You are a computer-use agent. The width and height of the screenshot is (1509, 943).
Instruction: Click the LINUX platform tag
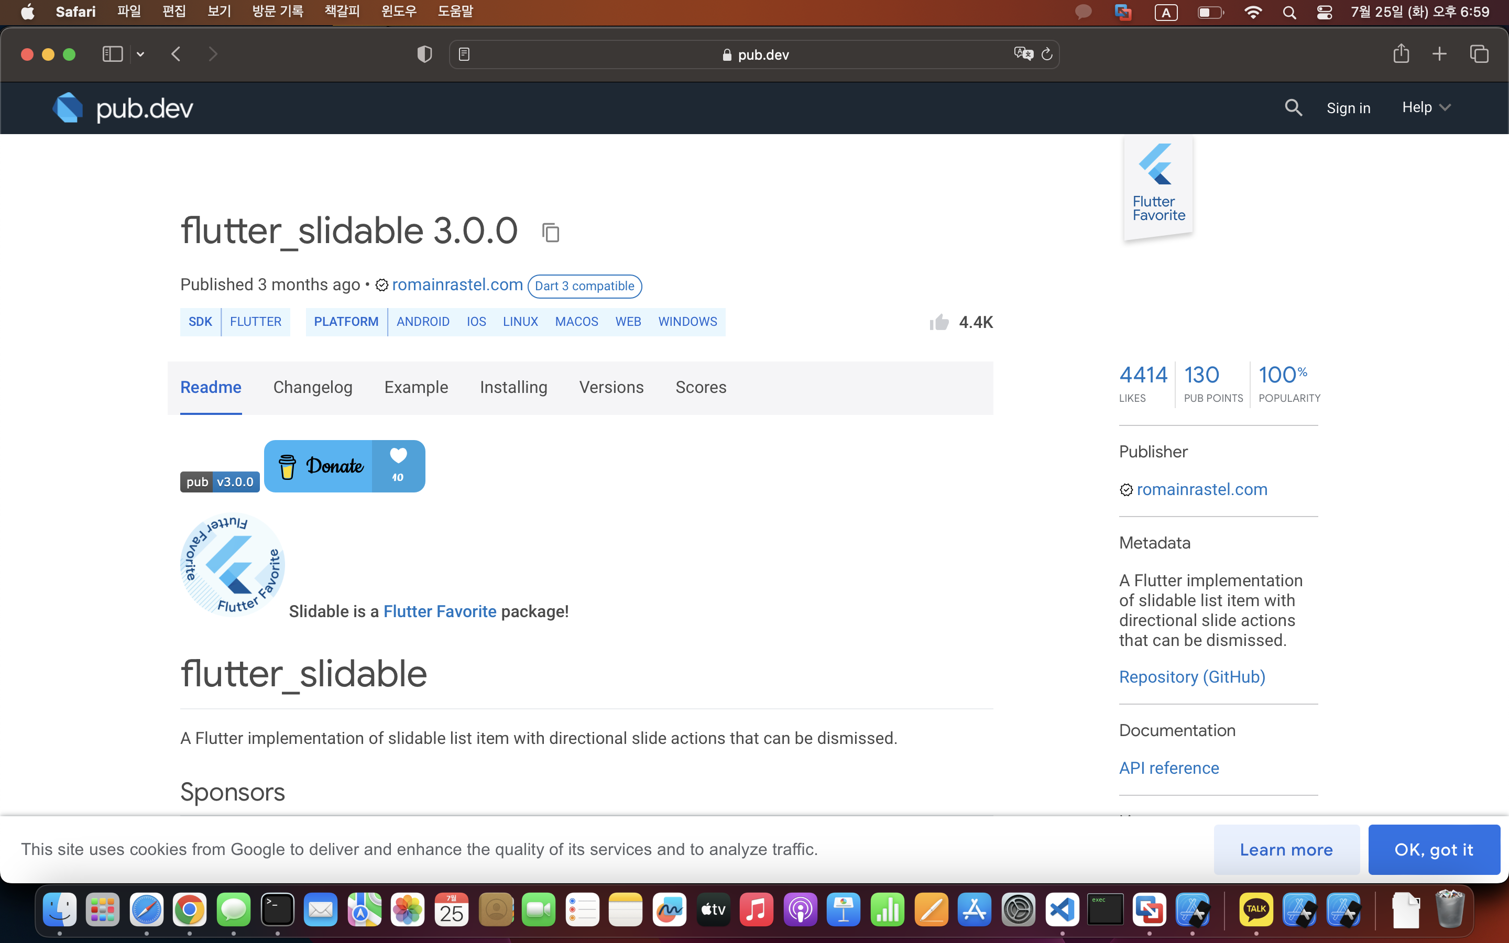pos(520,322)
